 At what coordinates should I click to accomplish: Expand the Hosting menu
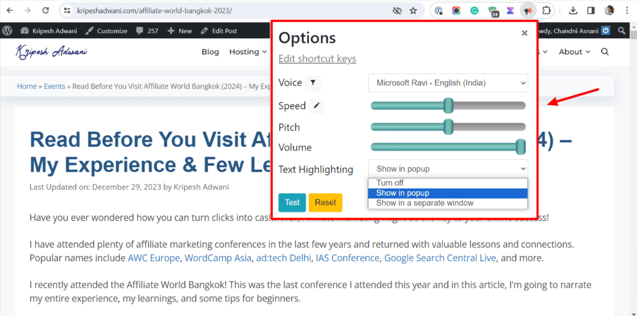[248, 51]
